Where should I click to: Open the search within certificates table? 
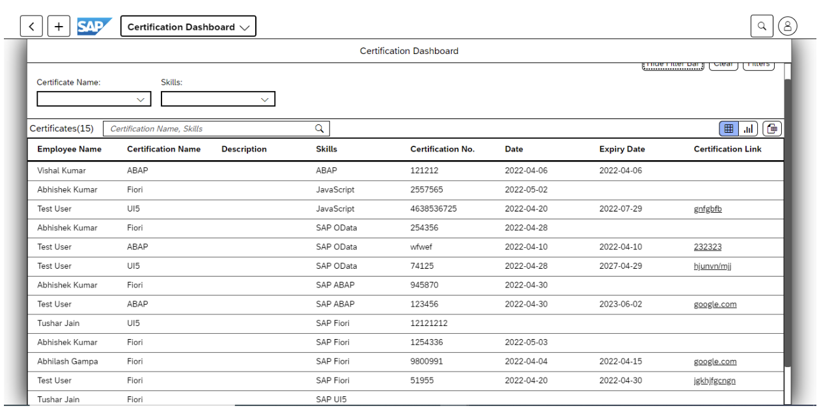tap(318, 128)
